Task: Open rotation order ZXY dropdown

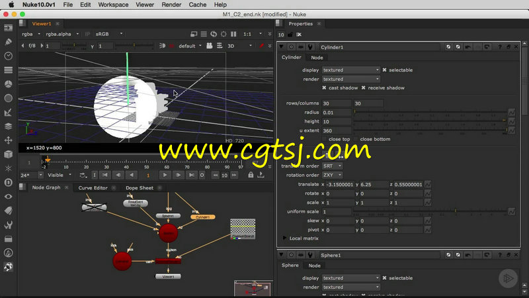Action: pos(333,175)
